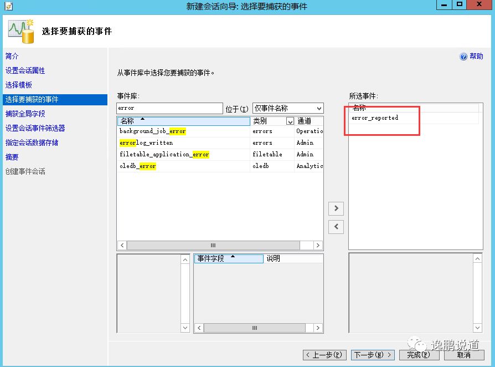Minimize the wizard window
This screenshot has width=495, height=367.
(445, 5)
